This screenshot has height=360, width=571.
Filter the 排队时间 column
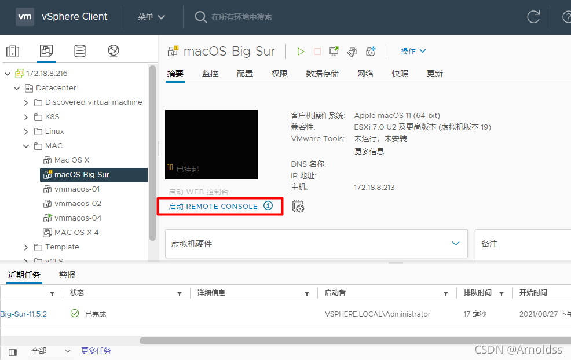click(x=502, y=294)
